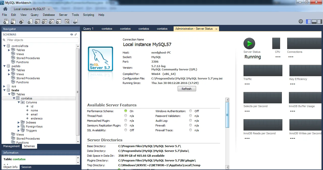This screenshot has width=323, height=170.
Task: Click the green Server Status play icon
Action: (x=249, y=44)
